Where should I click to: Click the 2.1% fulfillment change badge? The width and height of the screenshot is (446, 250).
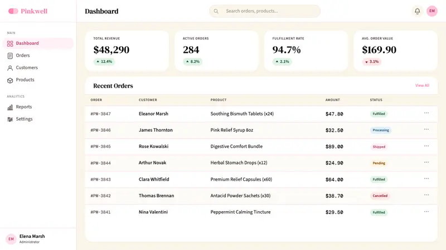click(x=282, y=62)
